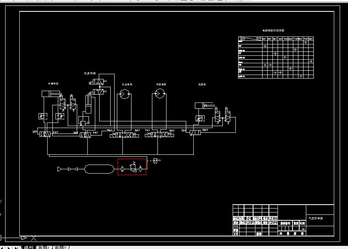Image resolution: width=348 pixels, height=249 pixels.
Task: Select the 批准 cell in title block
Action: 259,234
